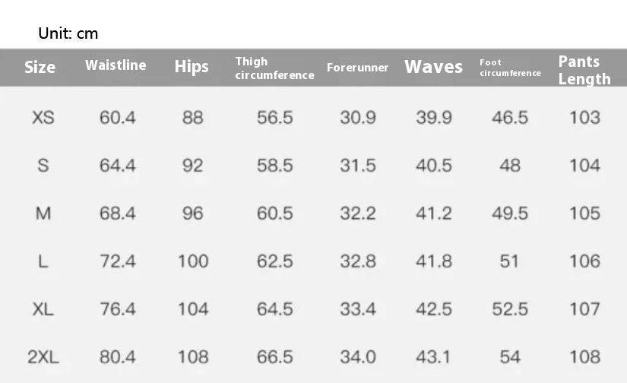Click the Hips column header
This screenshot has width=627, height=383.
coord(192,67)
